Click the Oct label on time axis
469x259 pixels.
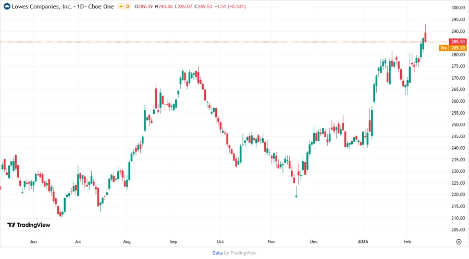coord(220,241)
